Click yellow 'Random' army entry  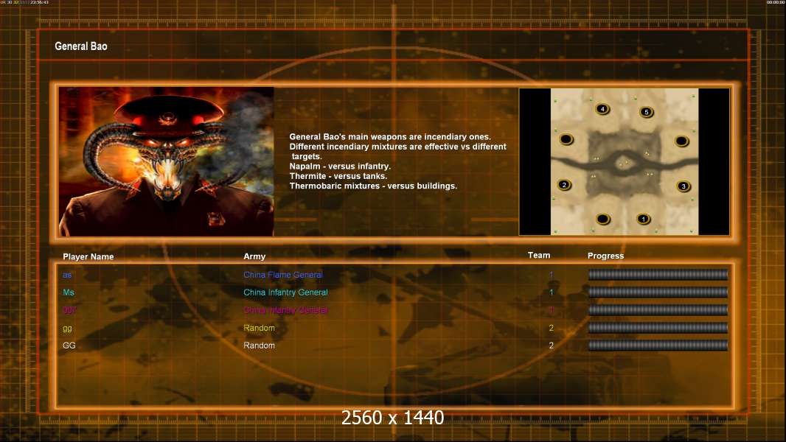pyautogui.click(x=259, y=328)
